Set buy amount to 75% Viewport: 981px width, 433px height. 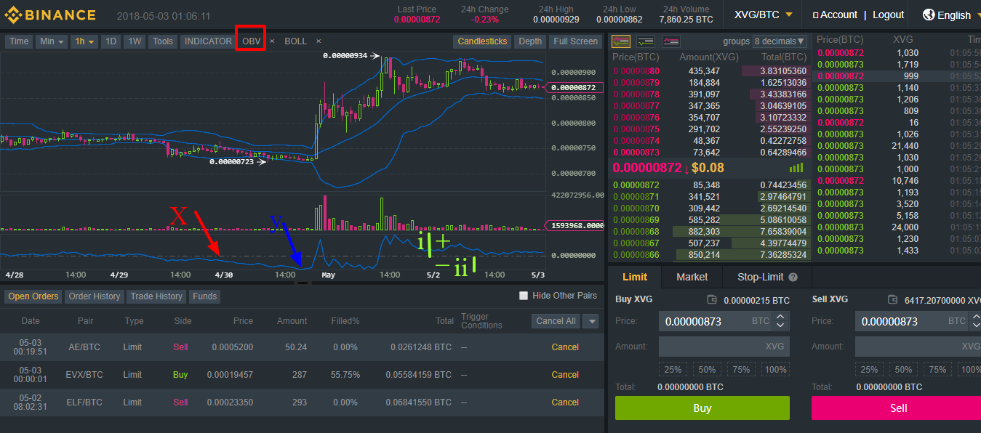pyautogui.click(x=741, y=369)
